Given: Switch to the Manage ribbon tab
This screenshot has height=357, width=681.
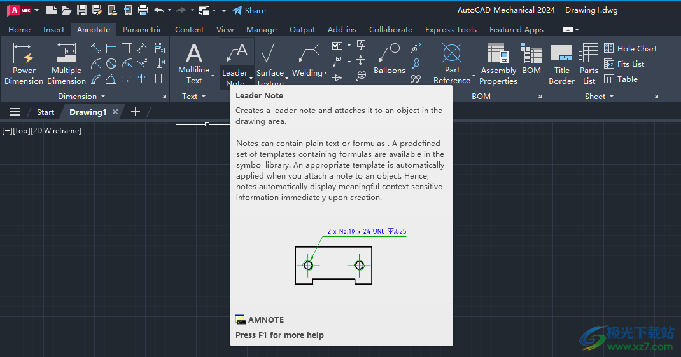Looking at the screenshot, I should [262, 29].
